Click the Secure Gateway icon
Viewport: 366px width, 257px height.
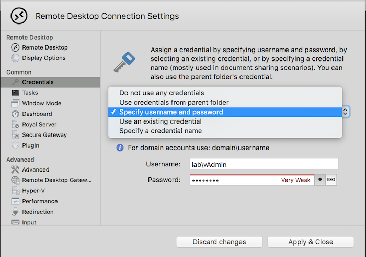tap(15, 135)
